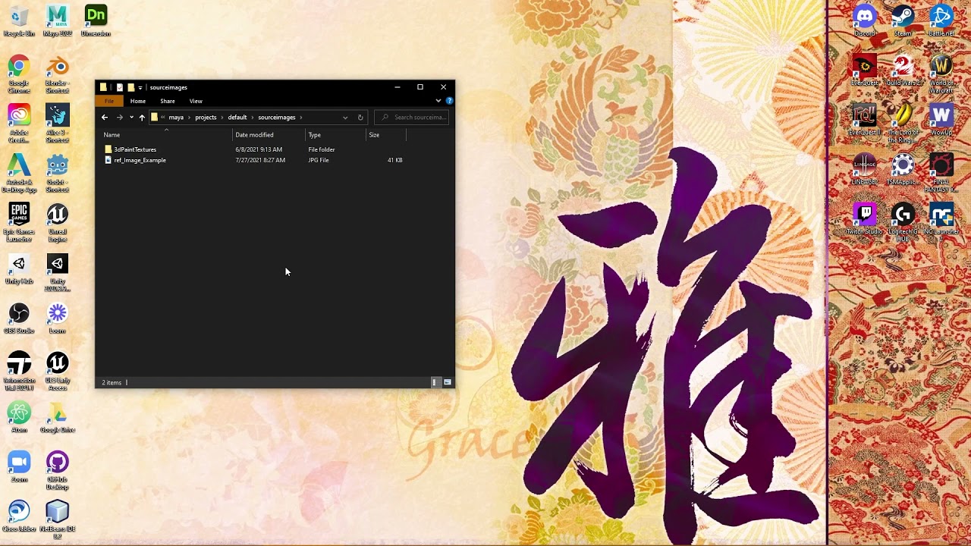Sort files by the Size column
This screenshot has width=971, height=546.
coord(386,135)
